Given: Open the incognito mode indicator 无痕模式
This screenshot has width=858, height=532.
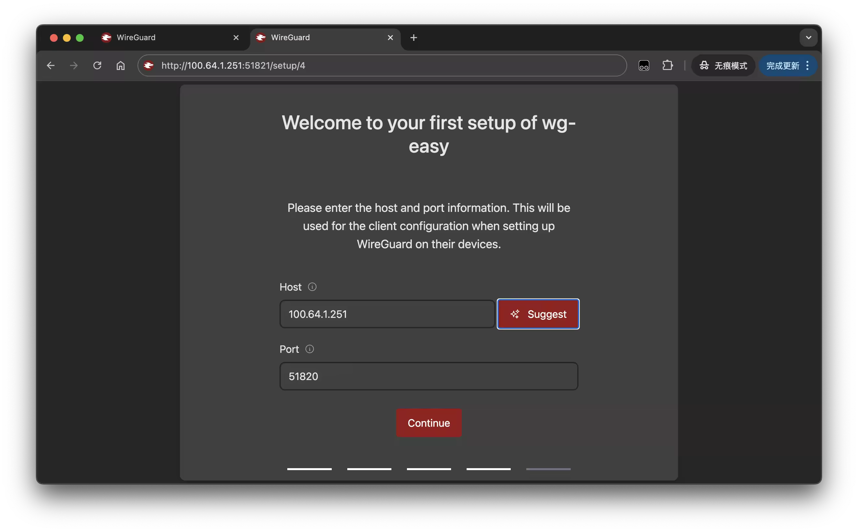Looking at the screenshot, I should pyautogui.click(x=723, y=65).
